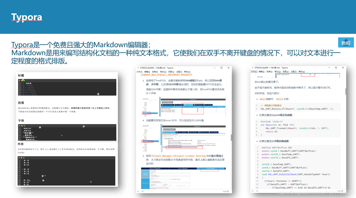Click the Project Manager->Project->Linker Setting inline code
The height and width of the screenshot is (198, 356).
(179, 156)
